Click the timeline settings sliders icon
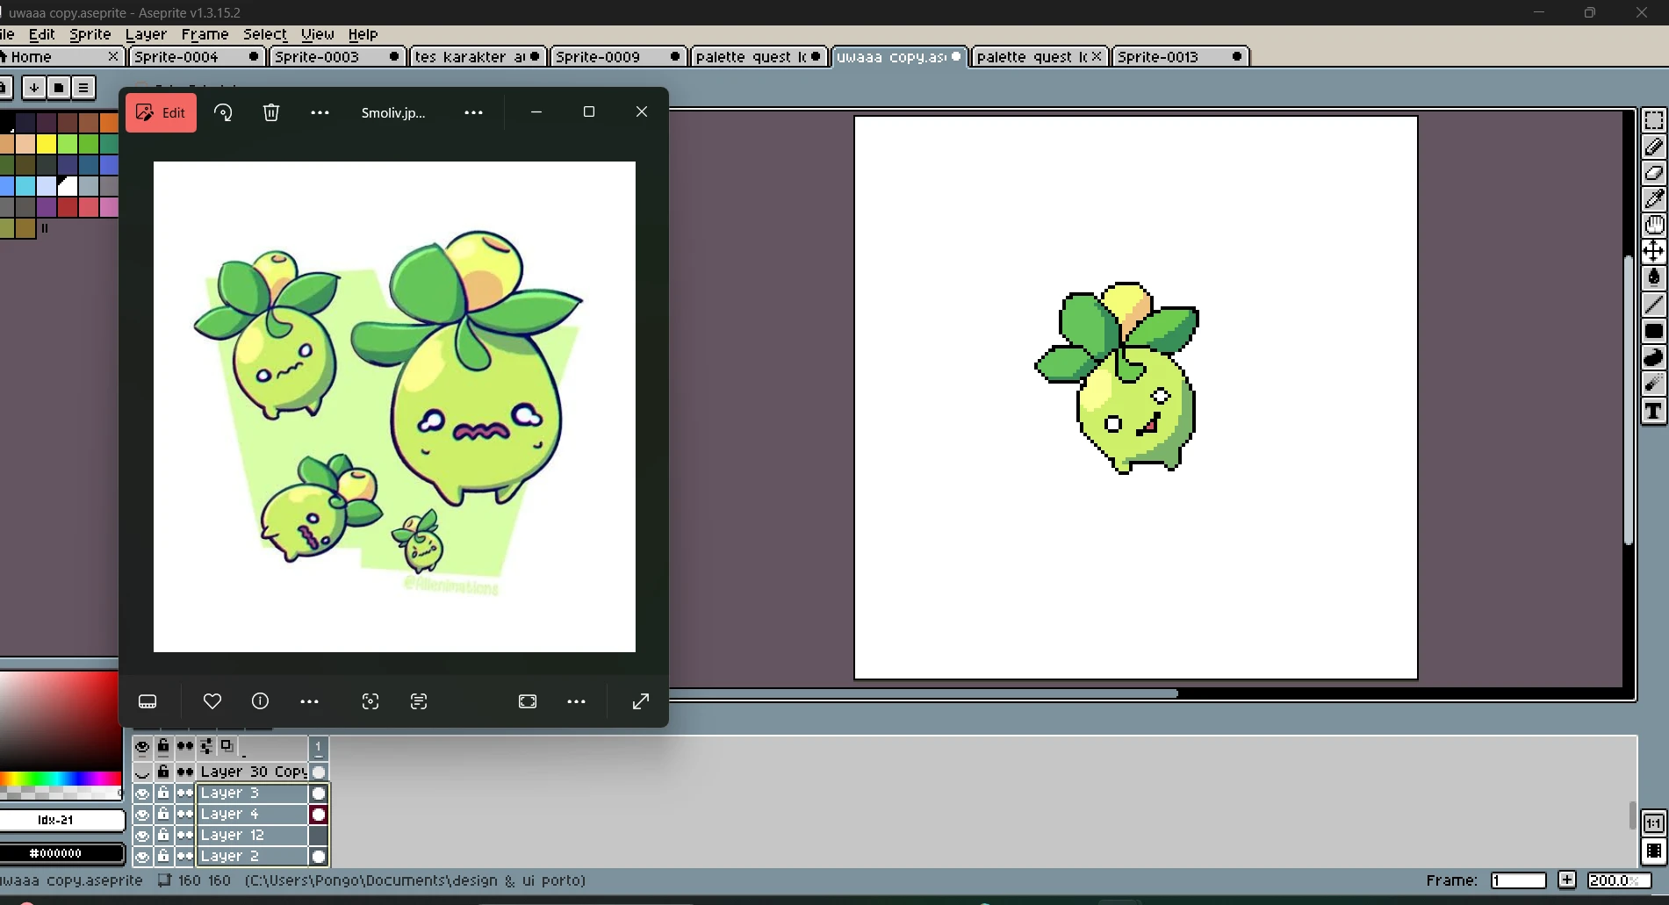 [x=206, y=746]
